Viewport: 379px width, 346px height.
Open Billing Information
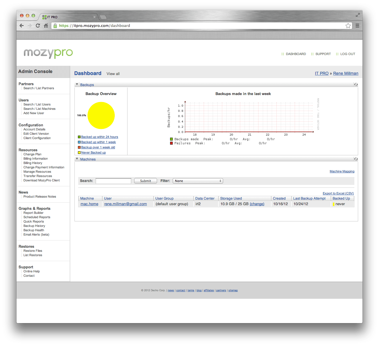coord(36,159)
